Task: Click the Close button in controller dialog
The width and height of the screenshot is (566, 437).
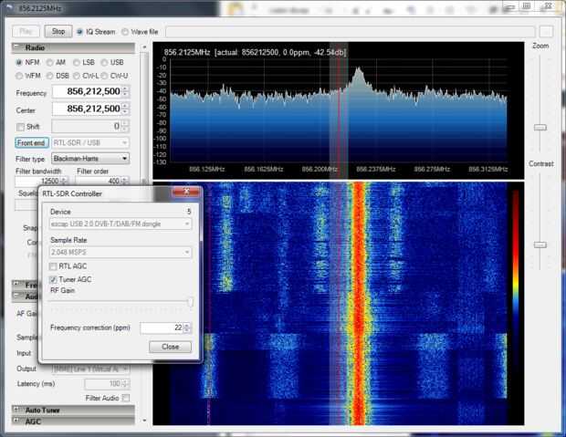Action: (170, 347)
